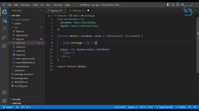Change encoding via UTF-8 status item
The height and width of the screenshot is (111, 199).
tap(142, 107)
